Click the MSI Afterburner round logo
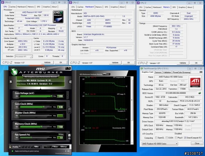This screenshot has width=205, height=156. pos(14,71)
